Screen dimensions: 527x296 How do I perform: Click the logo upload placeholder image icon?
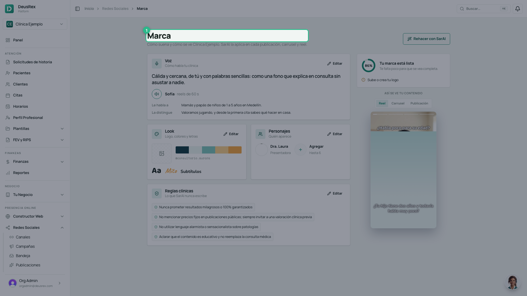pos(162,153)
